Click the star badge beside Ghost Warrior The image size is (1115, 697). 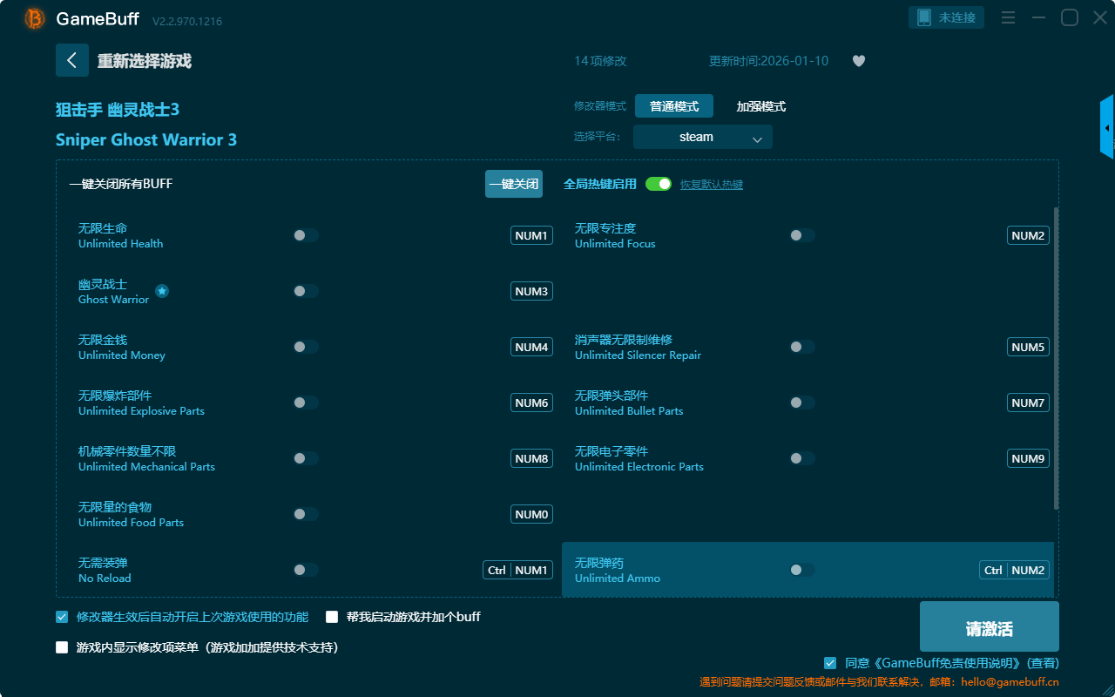(162, 291)
